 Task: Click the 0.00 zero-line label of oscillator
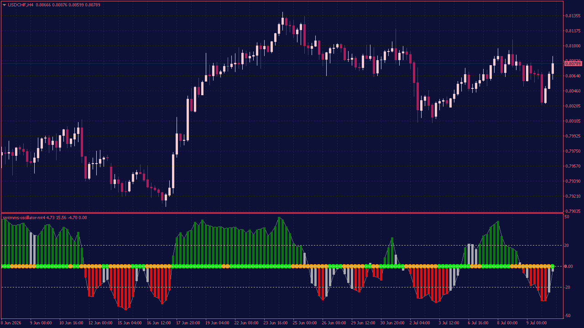[x=569, y=266]
